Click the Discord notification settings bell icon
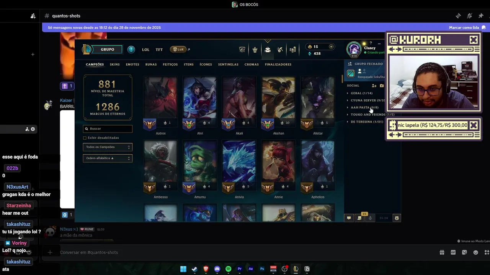490x275 pixels. pos(469,16)
